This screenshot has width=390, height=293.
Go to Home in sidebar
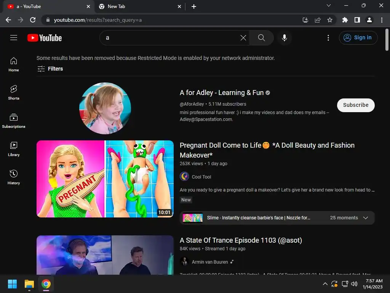(14, 64)
